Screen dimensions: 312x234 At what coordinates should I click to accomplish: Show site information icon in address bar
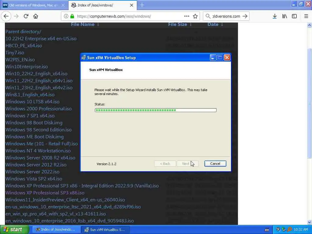(66, 16)
